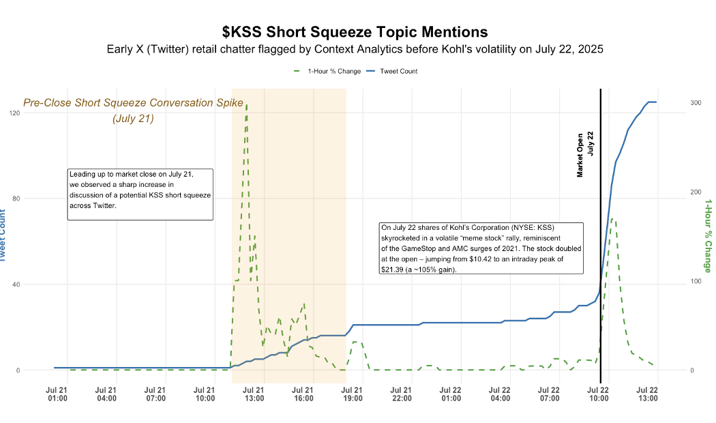Click the blue Tweet Count legend line icon

pos(372,72)
